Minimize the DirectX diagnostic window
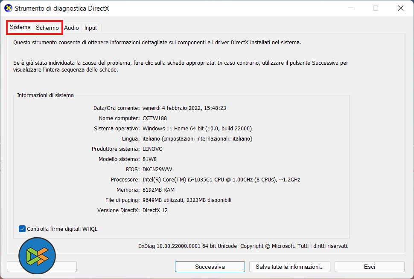 pos(350,8)
